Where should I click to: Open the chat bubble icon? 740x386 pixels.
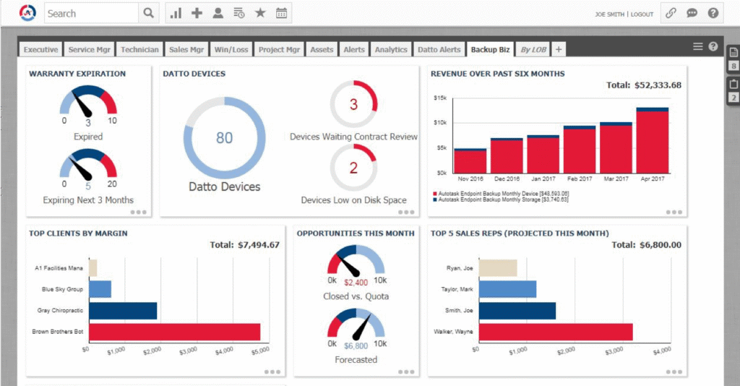point(692,13)
